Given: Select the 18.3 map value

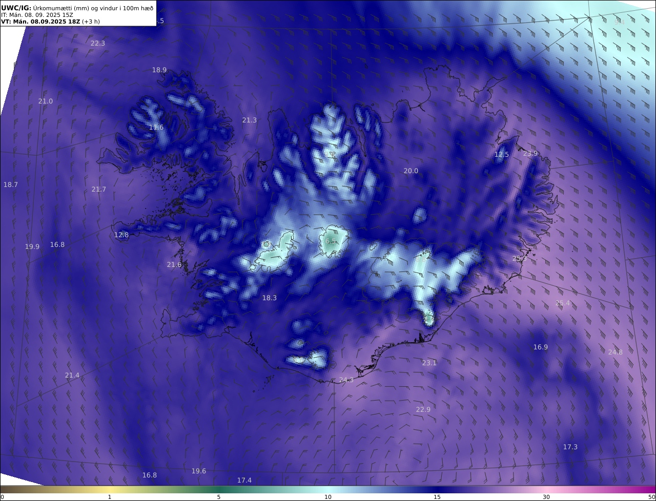Looking at the screenshot, I should pyautogui.click(x=270, y=298).
